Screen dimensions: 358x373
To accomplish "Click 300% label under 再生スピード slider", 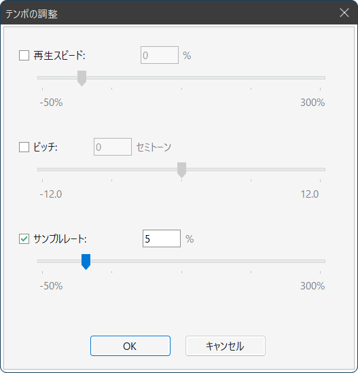I will (312, 103).
